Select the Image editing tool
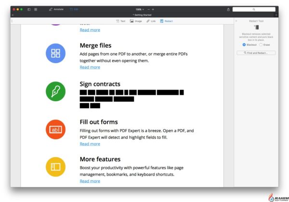Image resolution: width=289 pixels, height=202 pixels. (x=136, y=21)
